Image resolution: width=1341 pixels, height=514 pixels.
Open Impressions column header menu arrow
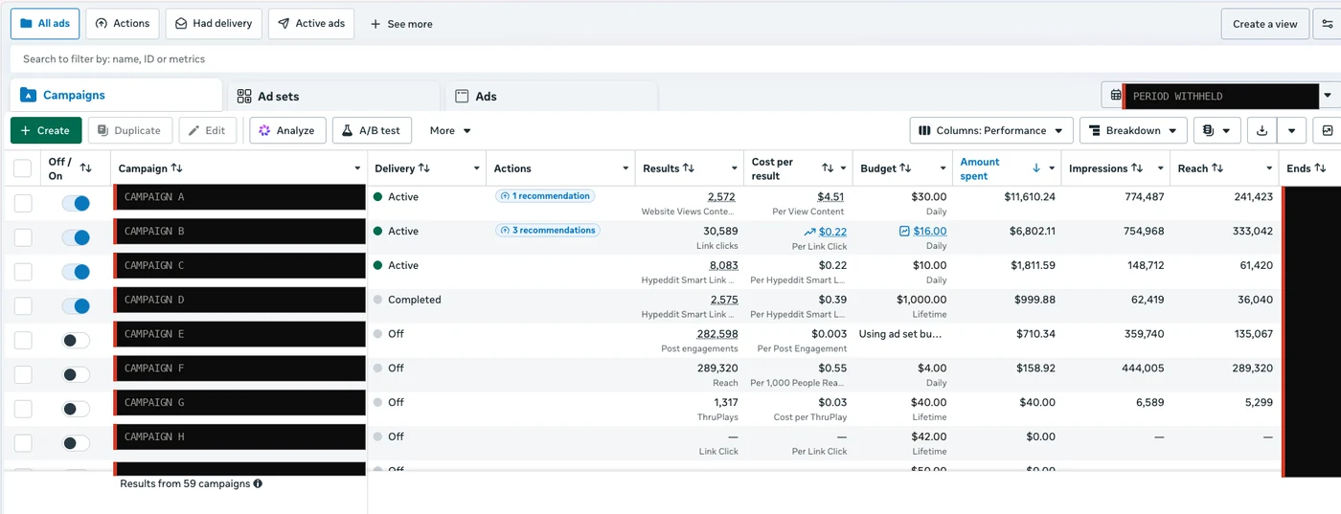(x=1161, y=168)
